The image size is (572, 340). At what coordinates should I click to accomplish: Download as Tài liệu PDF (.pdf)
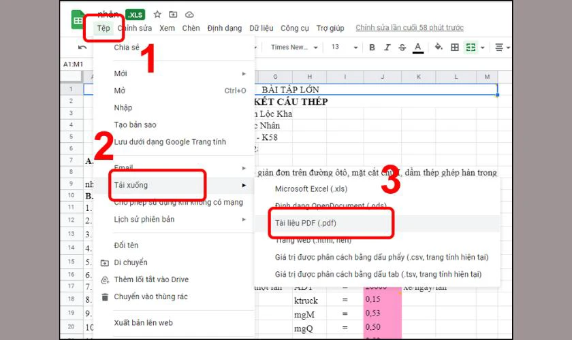click(x=377, y=223)
